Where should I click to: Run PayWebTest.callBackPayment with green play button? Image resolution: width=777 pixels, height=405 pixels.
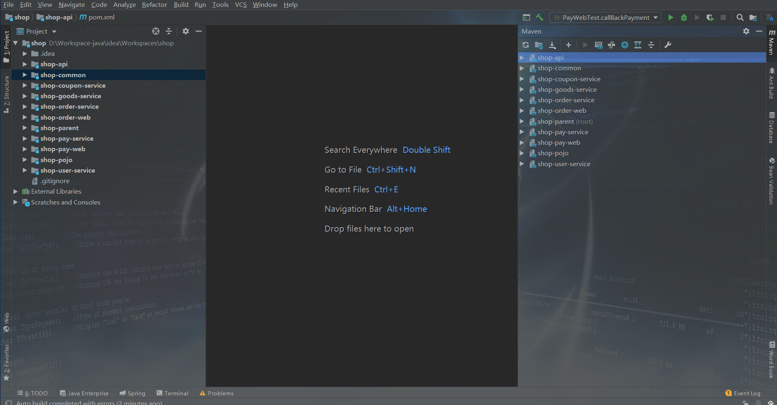(x=671, y=17)
